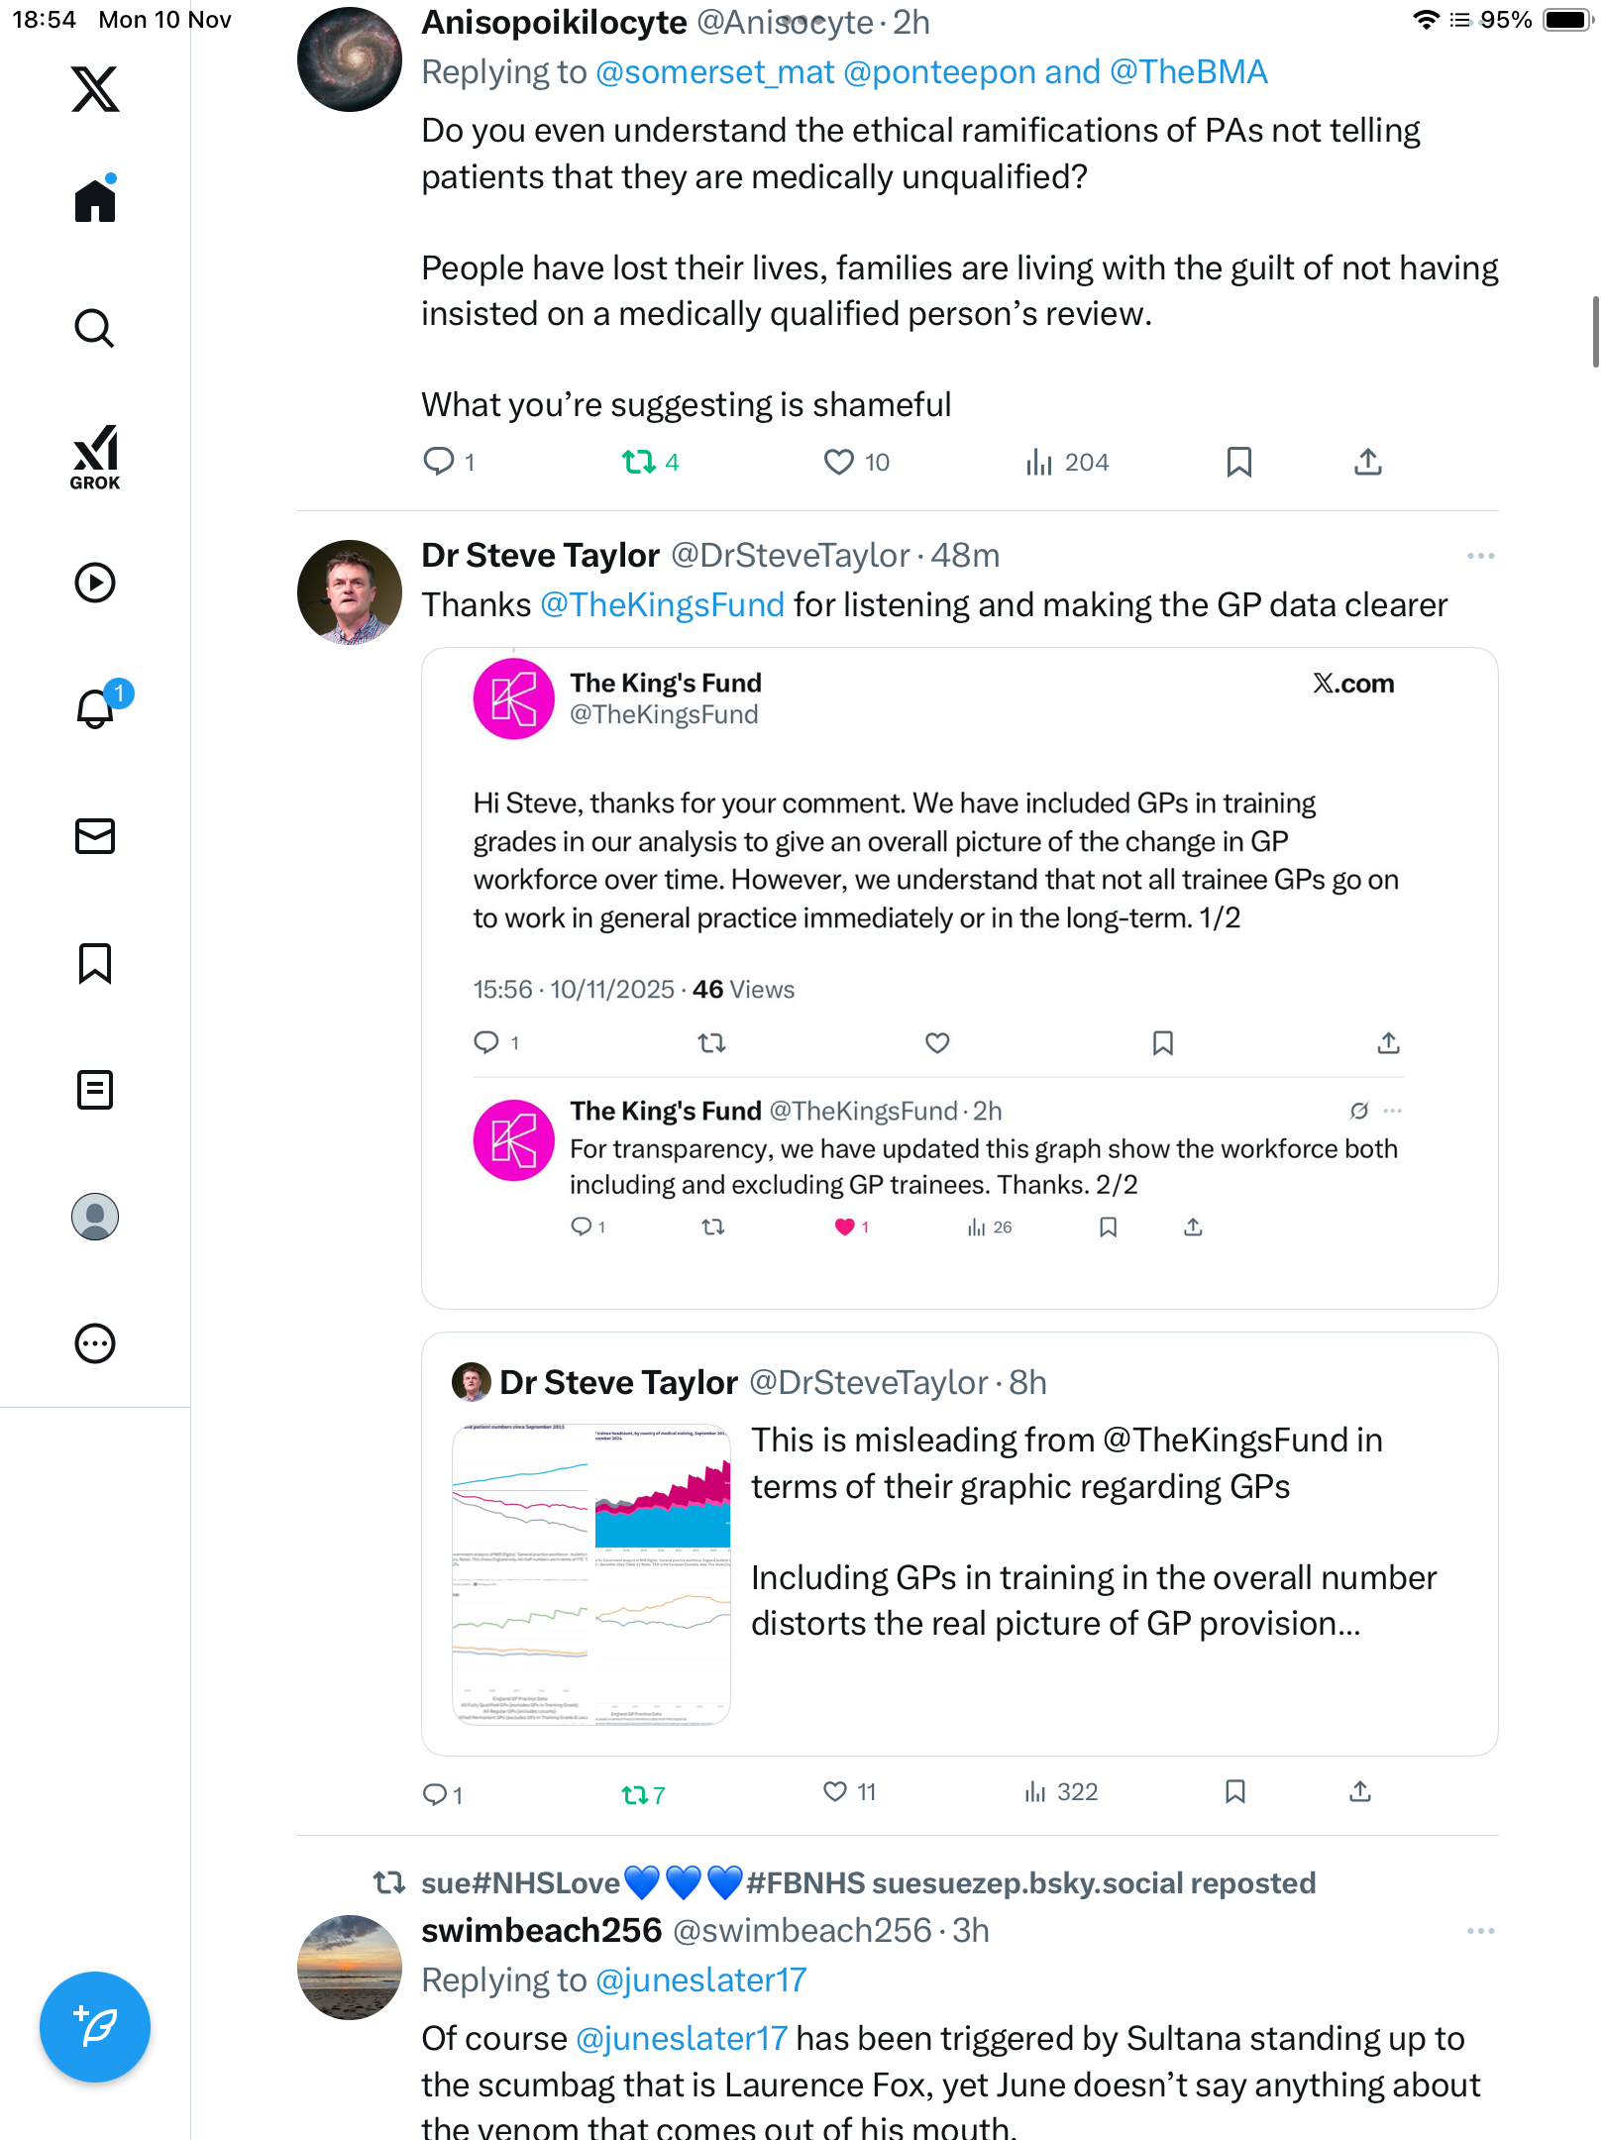Like Anisopoikilocyte's post
Viewport: 1605px width, 2140px height.
(839, 462)
